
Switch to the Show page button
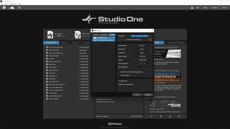click(224, 8)
